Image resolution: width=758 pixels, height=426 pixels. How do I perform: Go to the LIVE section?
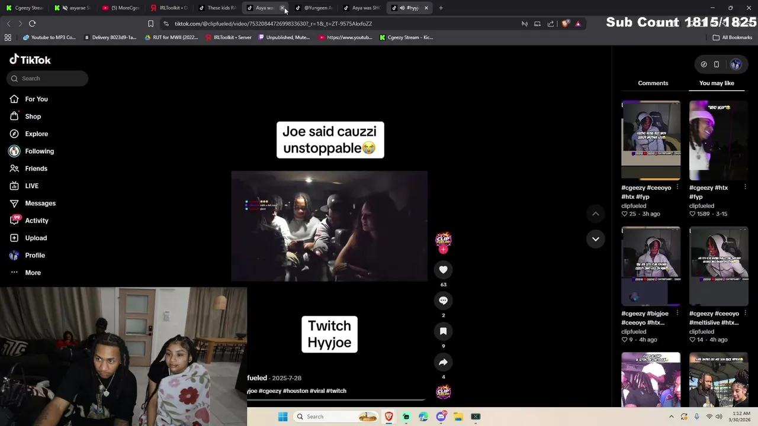pos(31,186)
